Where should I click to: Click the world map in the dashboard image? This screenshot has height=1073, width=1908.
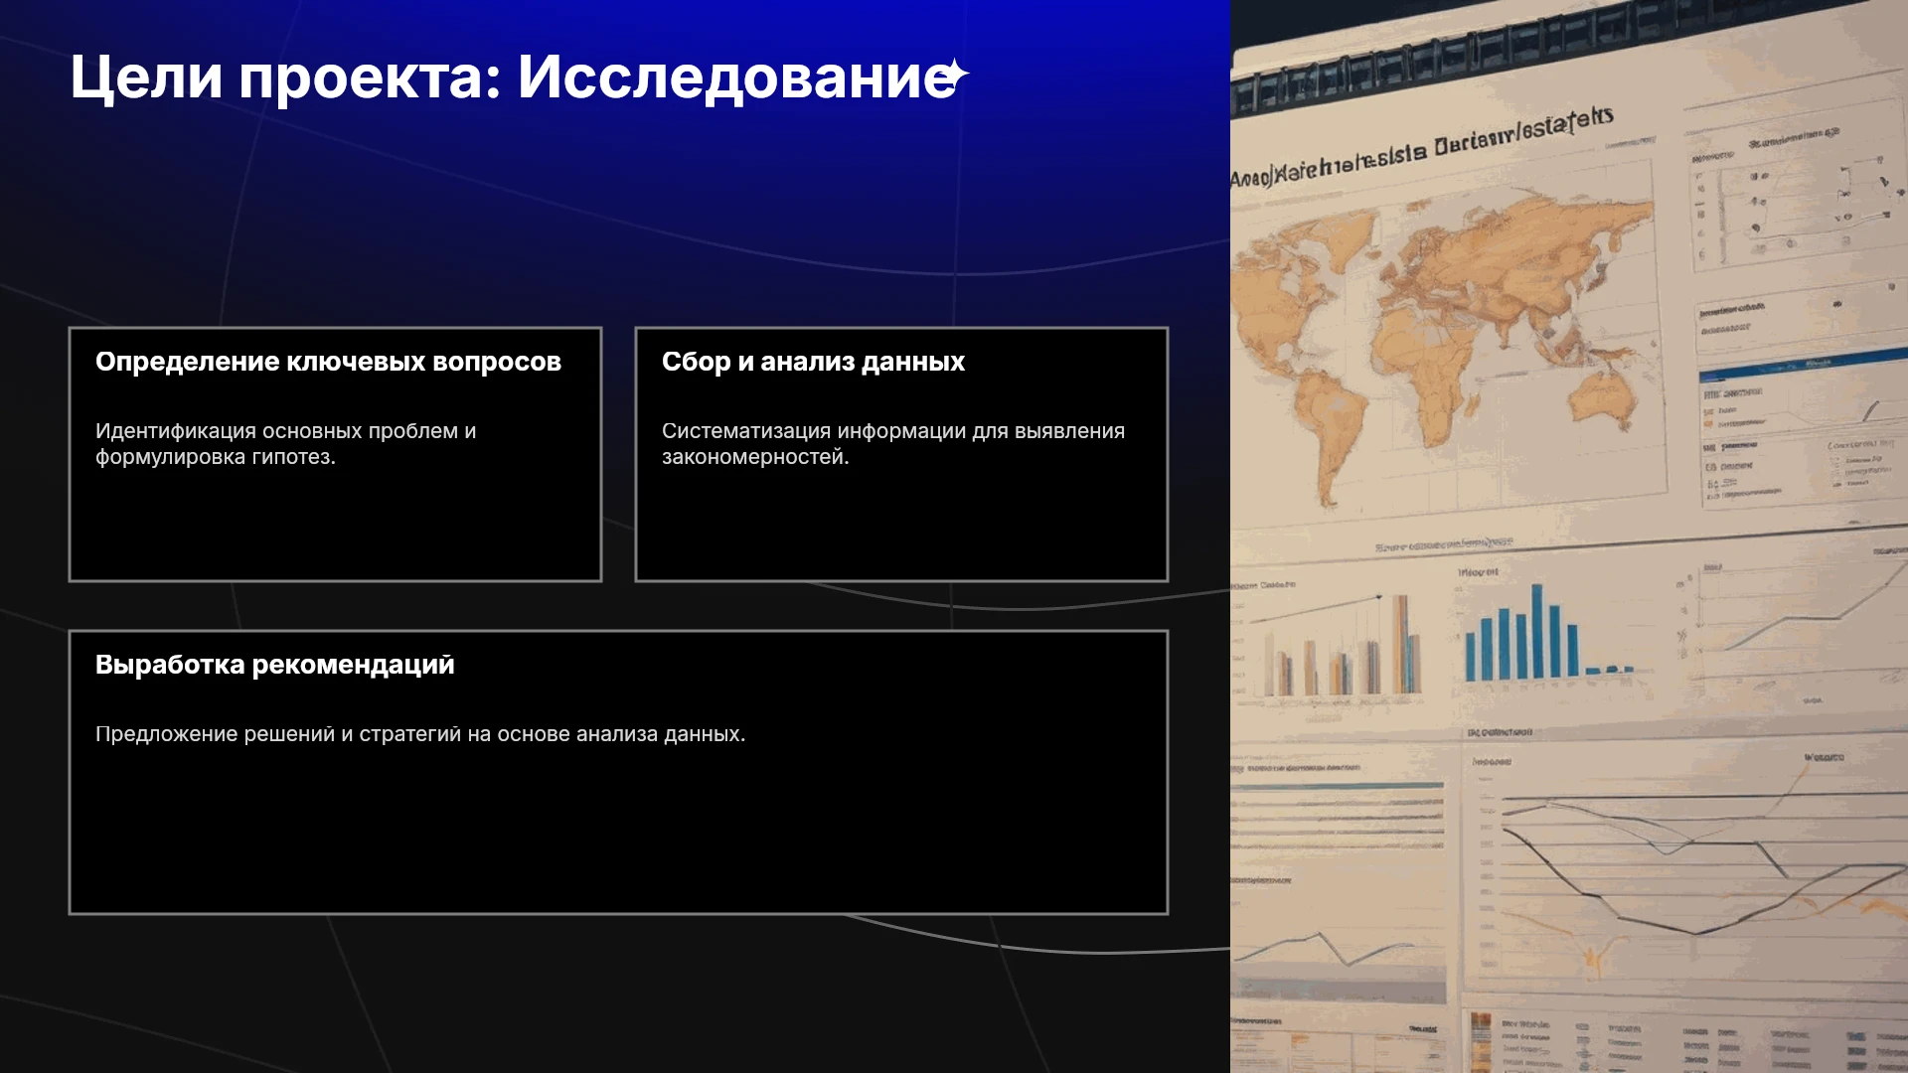1441,338
